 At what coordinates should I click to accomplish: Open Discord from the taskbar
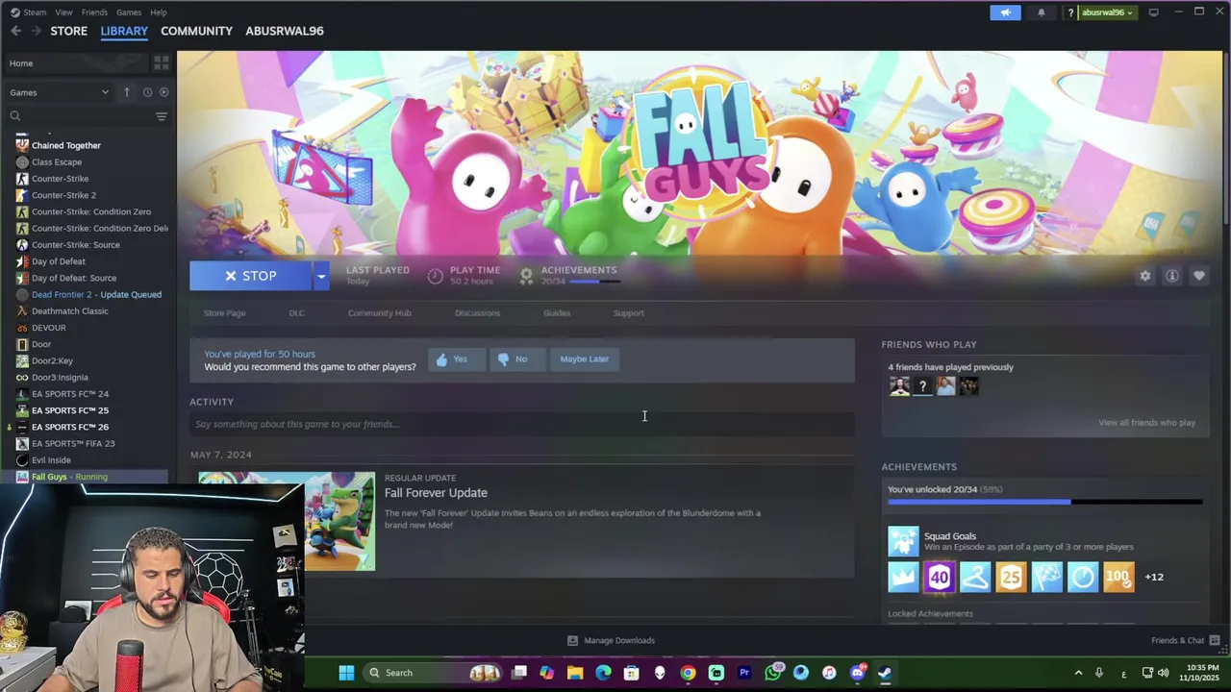858,673
